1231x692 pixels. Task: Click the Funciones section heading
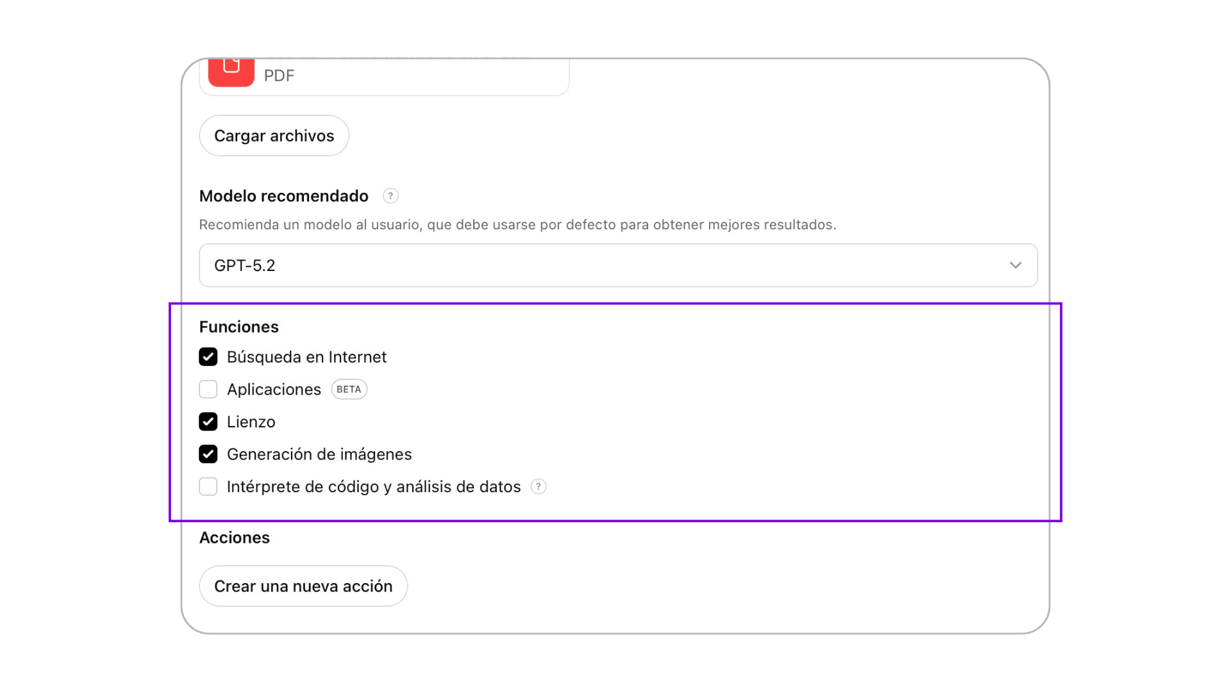click(239, 327)
